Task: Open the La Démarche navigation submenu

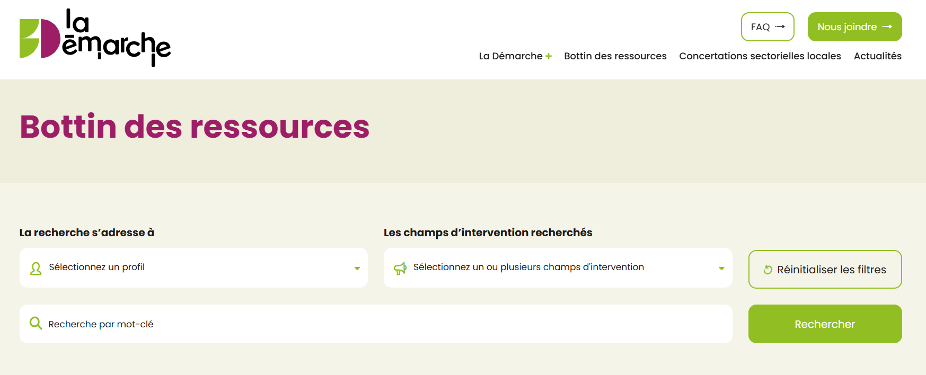Action: [510, 56]
